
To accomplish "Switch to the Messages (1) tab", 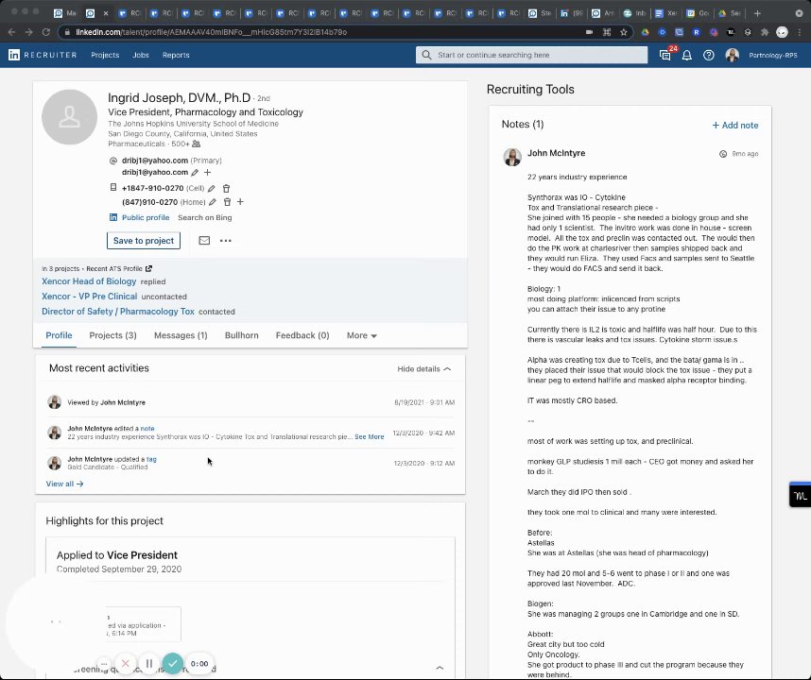I will [x=181, y=335].
